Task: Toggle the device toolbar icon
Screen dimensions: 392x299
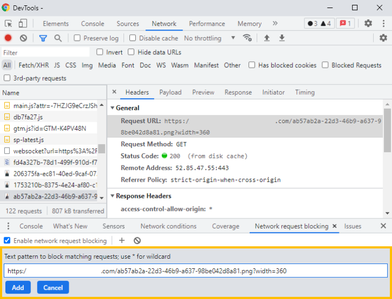Action: click(x=23, y=24)
